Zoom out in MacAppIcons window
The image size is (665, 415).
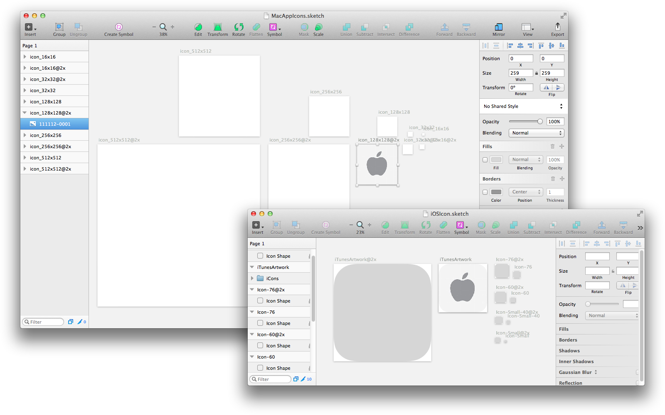pyautogui.click(x=154, y=27)
